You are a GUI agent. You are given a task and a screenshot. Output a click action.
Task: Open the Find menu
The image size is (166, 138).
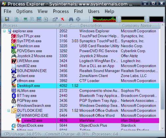[x=78, y=11]
